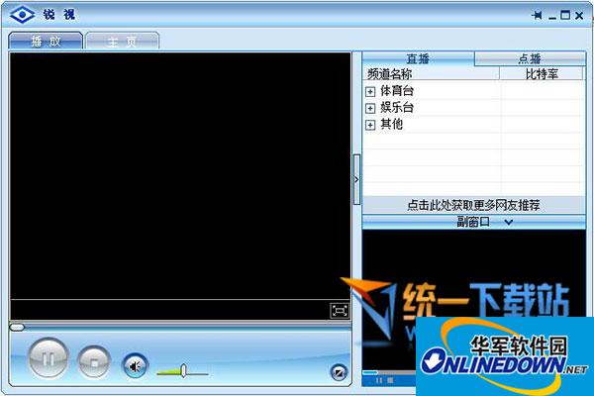Collapse the channel panel with side arrow
This screenshot has width=594, height=396.
356,179
